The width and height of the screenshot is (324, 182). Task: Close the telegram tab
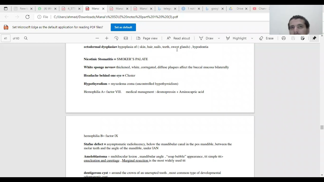point(175,9)
